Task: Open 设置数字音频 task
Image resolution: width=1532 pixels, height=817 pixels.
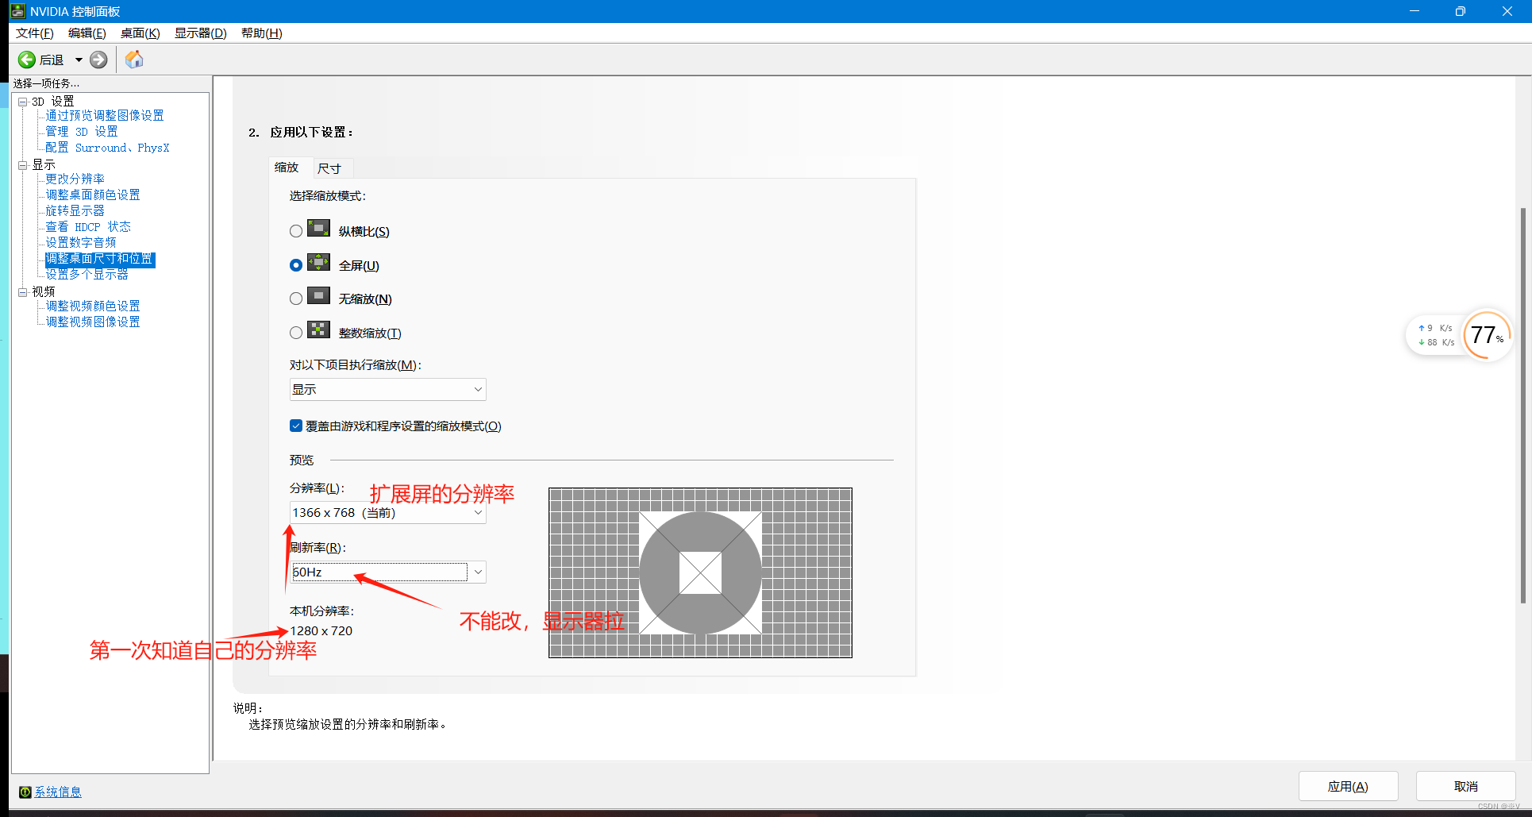Action: pos(81,243)
